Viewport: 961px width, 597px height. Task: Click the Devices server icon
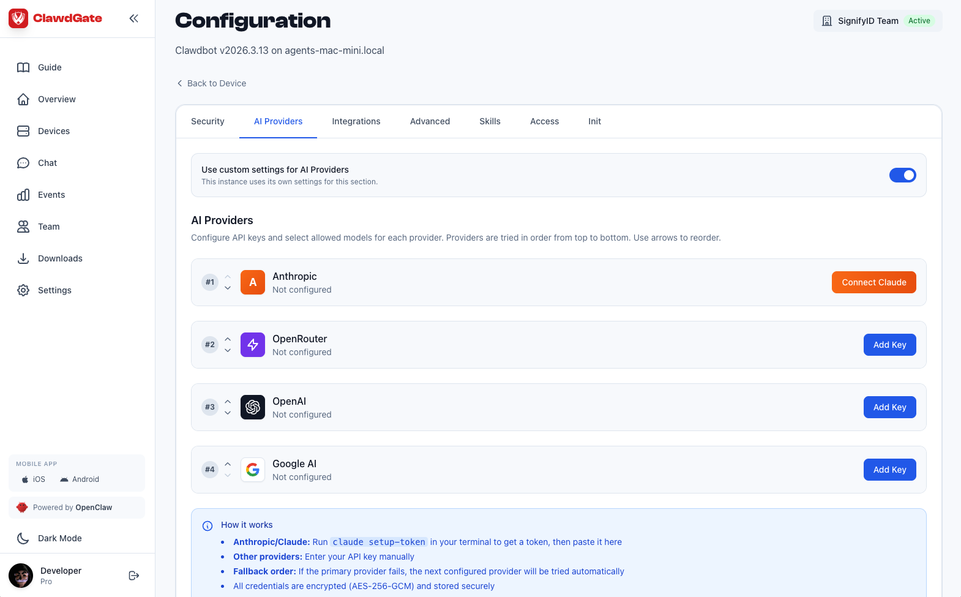pyautogui.click(x=23, y=131)
